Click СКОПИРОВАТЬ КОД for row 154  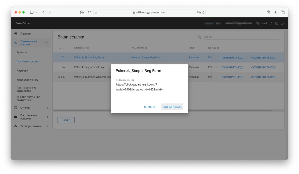(263, 67)
